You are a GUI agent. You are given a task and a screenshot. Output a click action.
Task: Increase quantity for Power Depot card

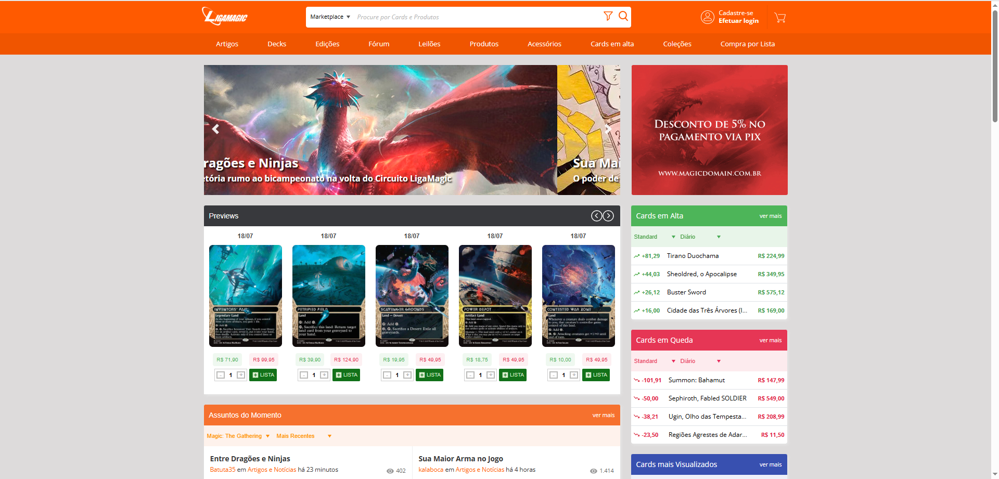491,375
